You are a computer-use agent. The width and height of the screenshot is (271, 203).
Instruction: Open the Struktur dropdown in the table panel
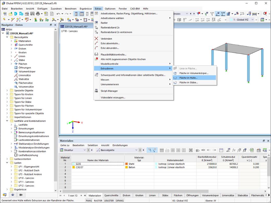pos(73,150)
